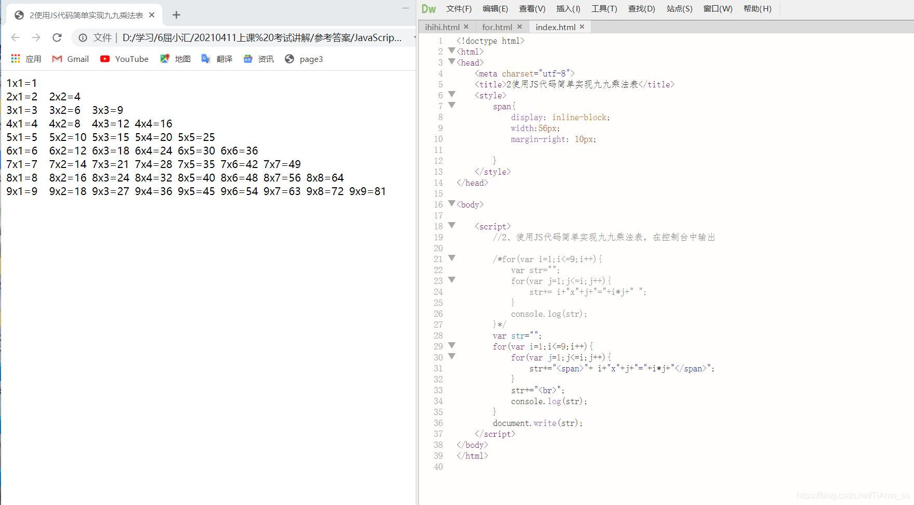The image size is (914, 505).
Task: Open a new browser tab with the plus button
Action: (x=176, y=15)
